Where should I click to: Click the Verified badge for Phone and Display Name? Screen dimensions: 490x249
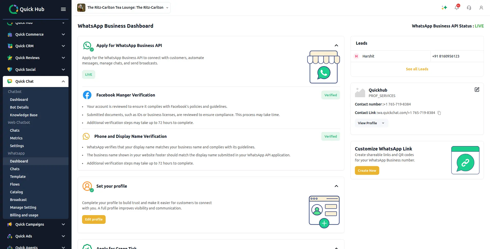[331, 136]
